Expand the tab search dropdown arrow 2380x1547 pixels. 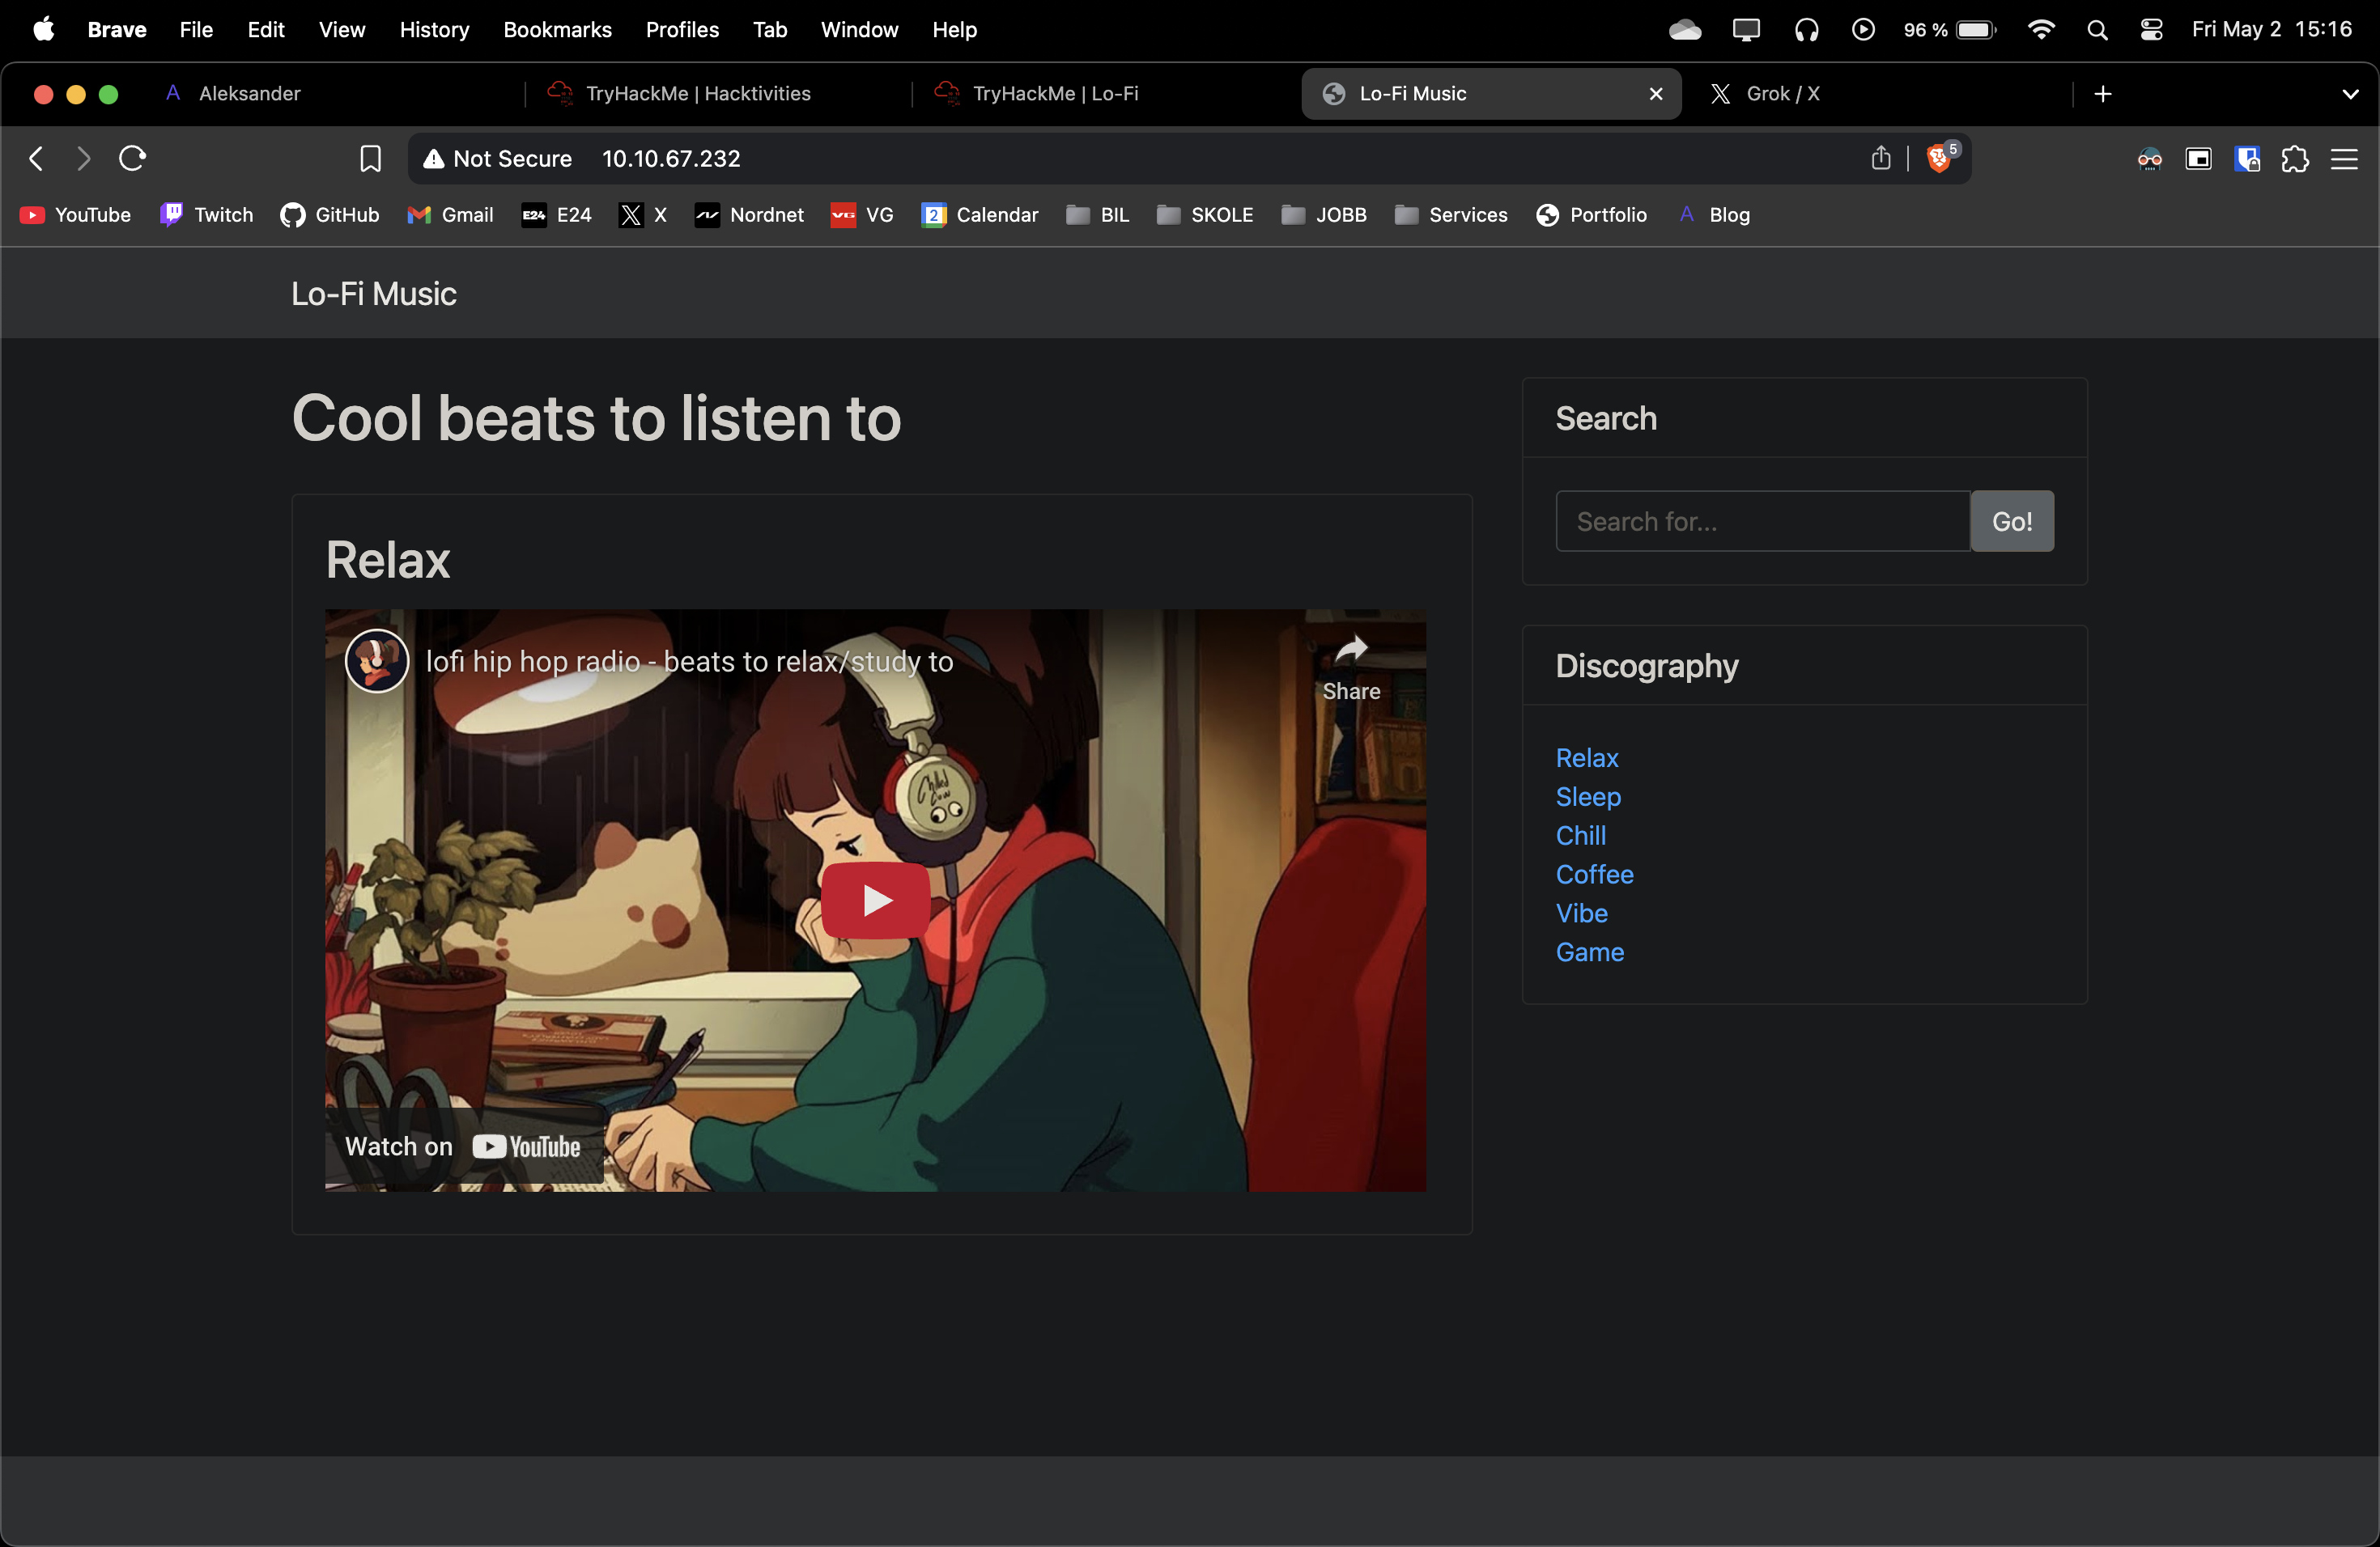pyautogui.click(x=2350, y=93)
